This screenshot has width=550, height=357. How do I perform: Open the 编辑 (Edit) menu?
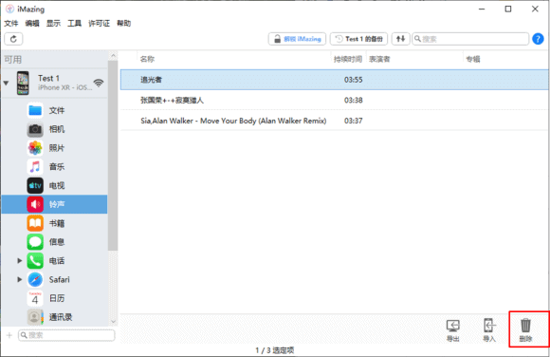click(32, 23)
